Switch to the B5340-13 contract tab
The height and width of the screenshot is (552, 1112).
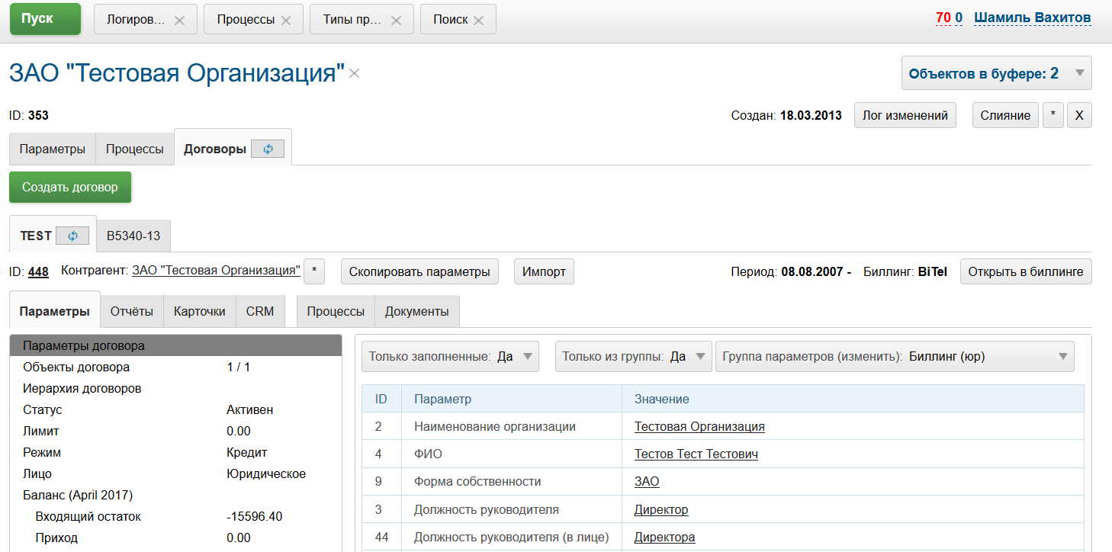[133, 236]
